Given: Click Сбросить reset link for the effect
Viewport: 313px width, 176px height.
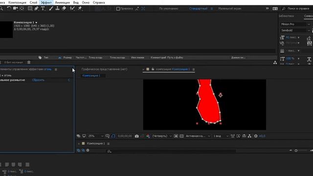Looking at the screenshot, I should [x=38, y=80].
